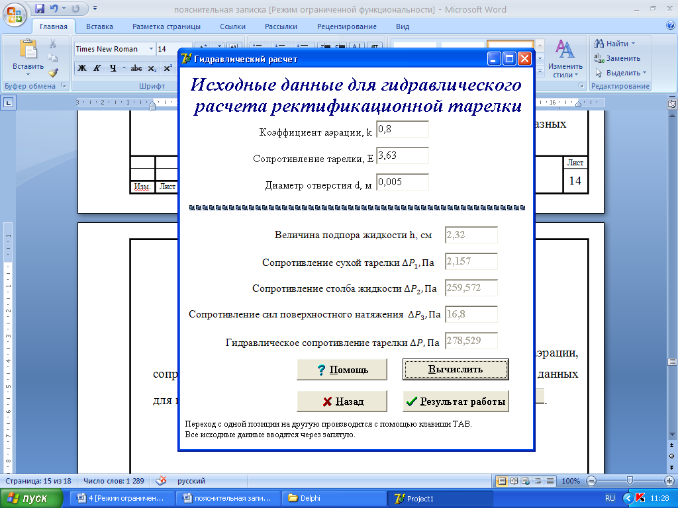Click Сопротивление тарелки E input field
This screenshot has height=508, width=678.
(x=403, y=155)
